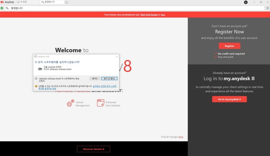Click the Enhanced User Interface icon
Screen dimensions: 270x156
[100, 103]
